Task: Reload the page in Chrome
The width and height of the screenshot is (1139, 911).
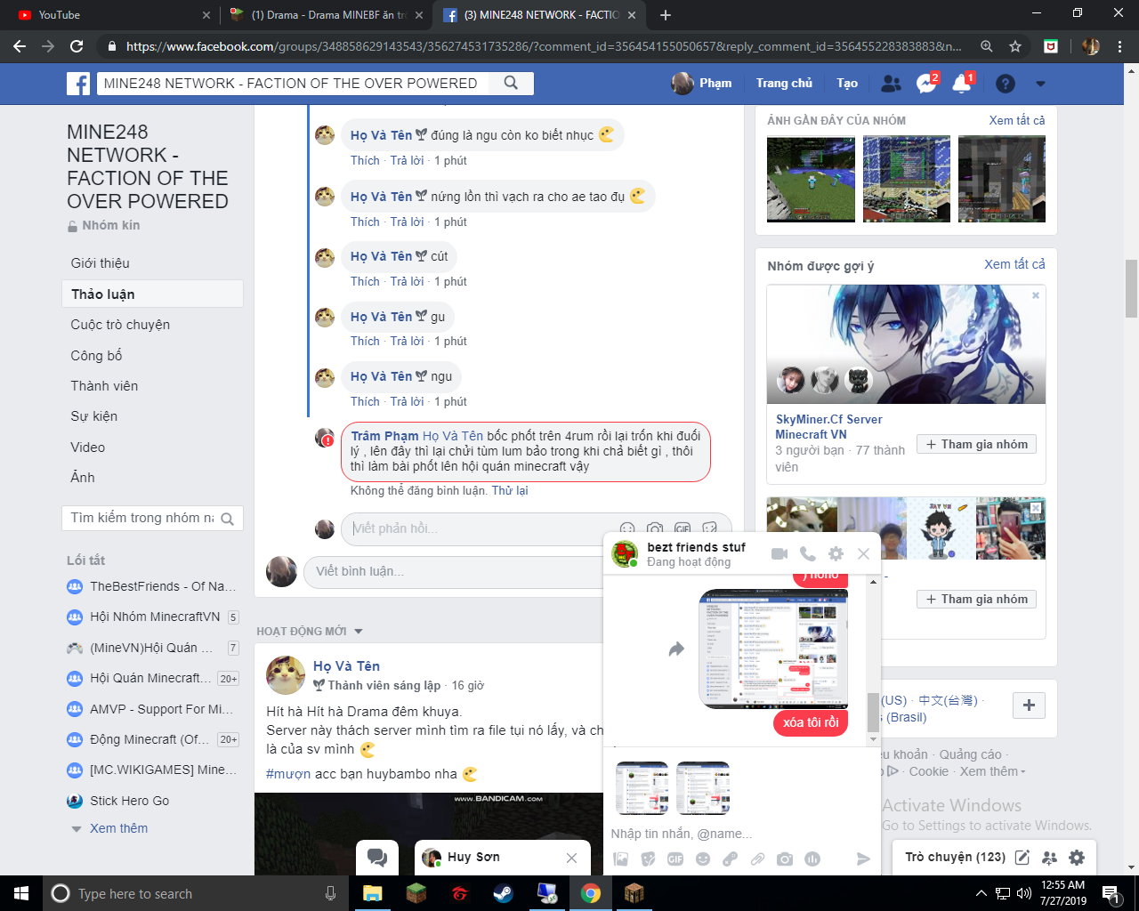Action: [77, 46]
